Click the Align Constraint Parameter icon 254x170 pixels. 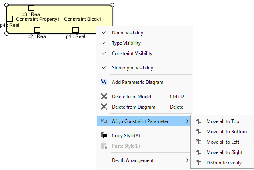[x=104, y=121]
